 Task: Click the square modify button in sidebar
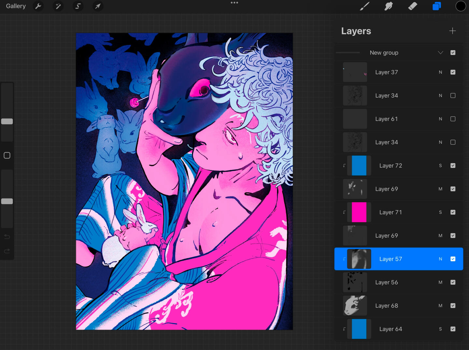click(7, 156)
